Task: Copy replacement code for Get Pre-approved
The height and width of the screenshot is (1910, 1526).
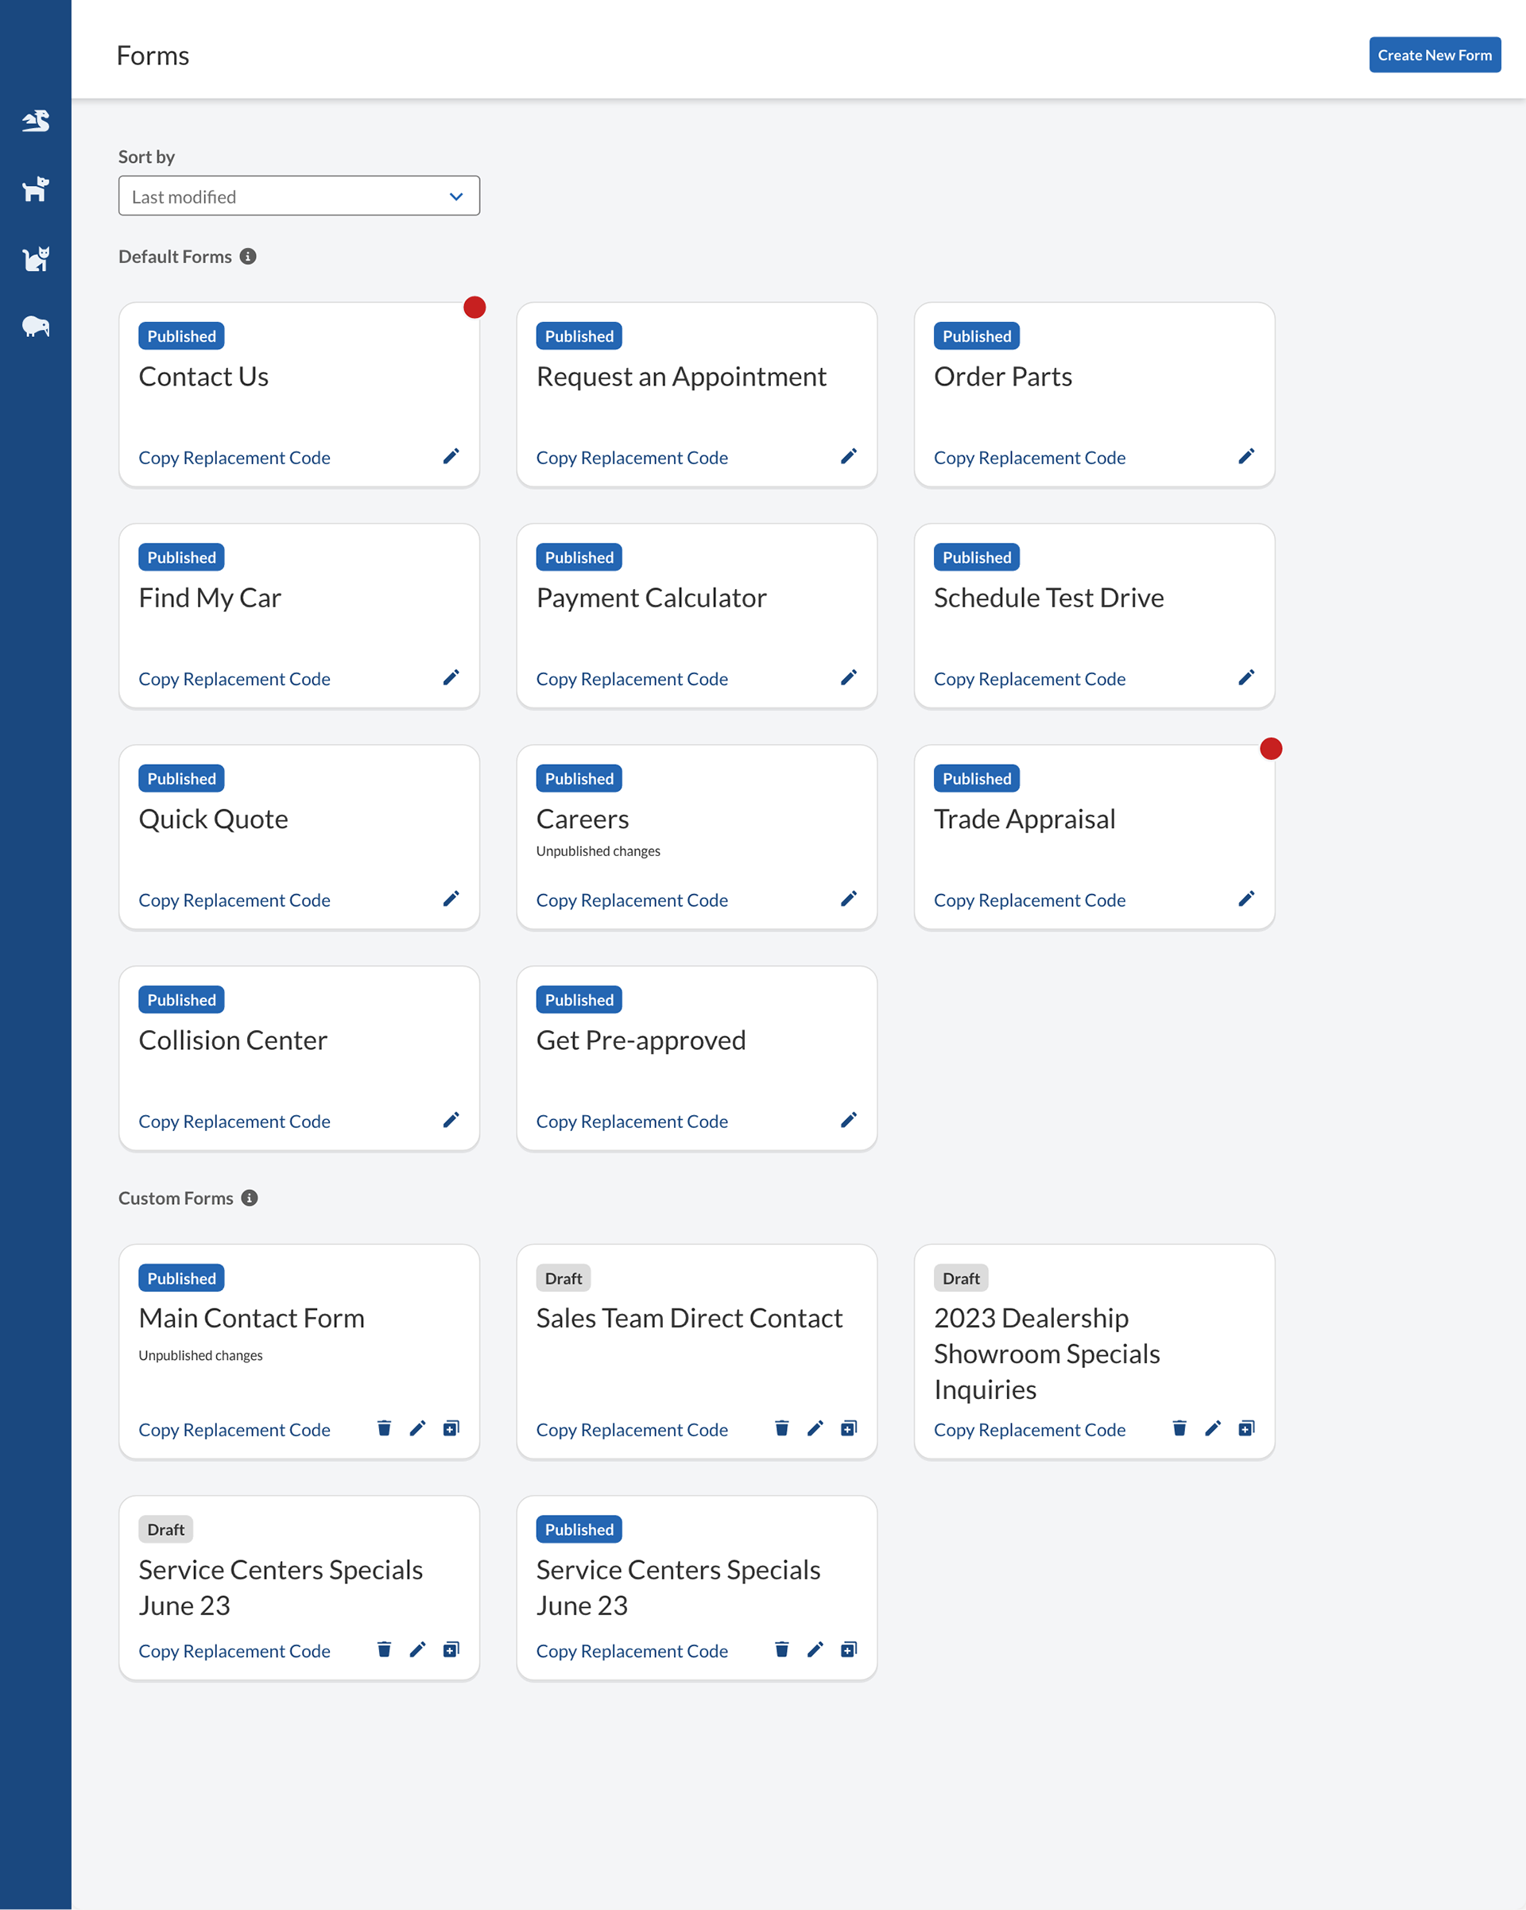Action: point(632,1122)
